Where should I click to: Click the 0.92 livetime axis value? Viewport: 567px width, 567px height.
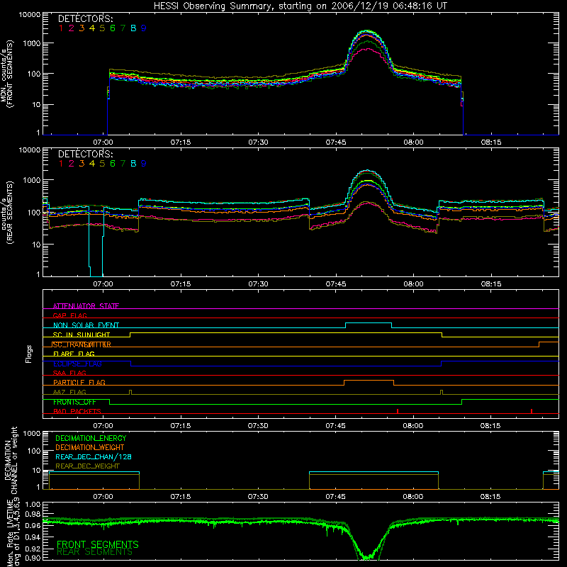point(33,549)
